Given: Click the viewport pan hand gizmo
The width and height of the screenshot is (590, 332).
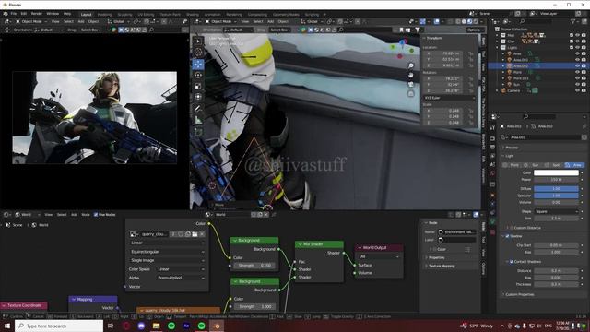Looking at the screenshot, I should [411, 75].
